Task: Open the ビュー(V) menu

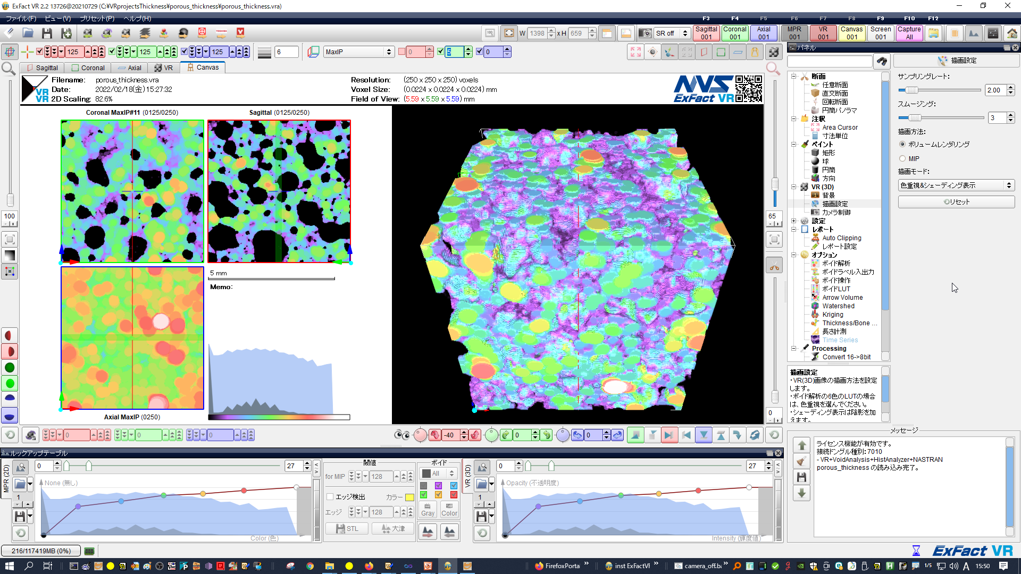Action: (x=57, y=18)
